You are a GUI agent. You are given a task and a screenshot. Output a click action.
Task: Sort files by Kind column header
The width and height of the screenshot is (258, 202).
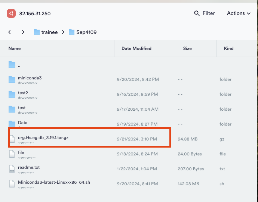point(228,48)
